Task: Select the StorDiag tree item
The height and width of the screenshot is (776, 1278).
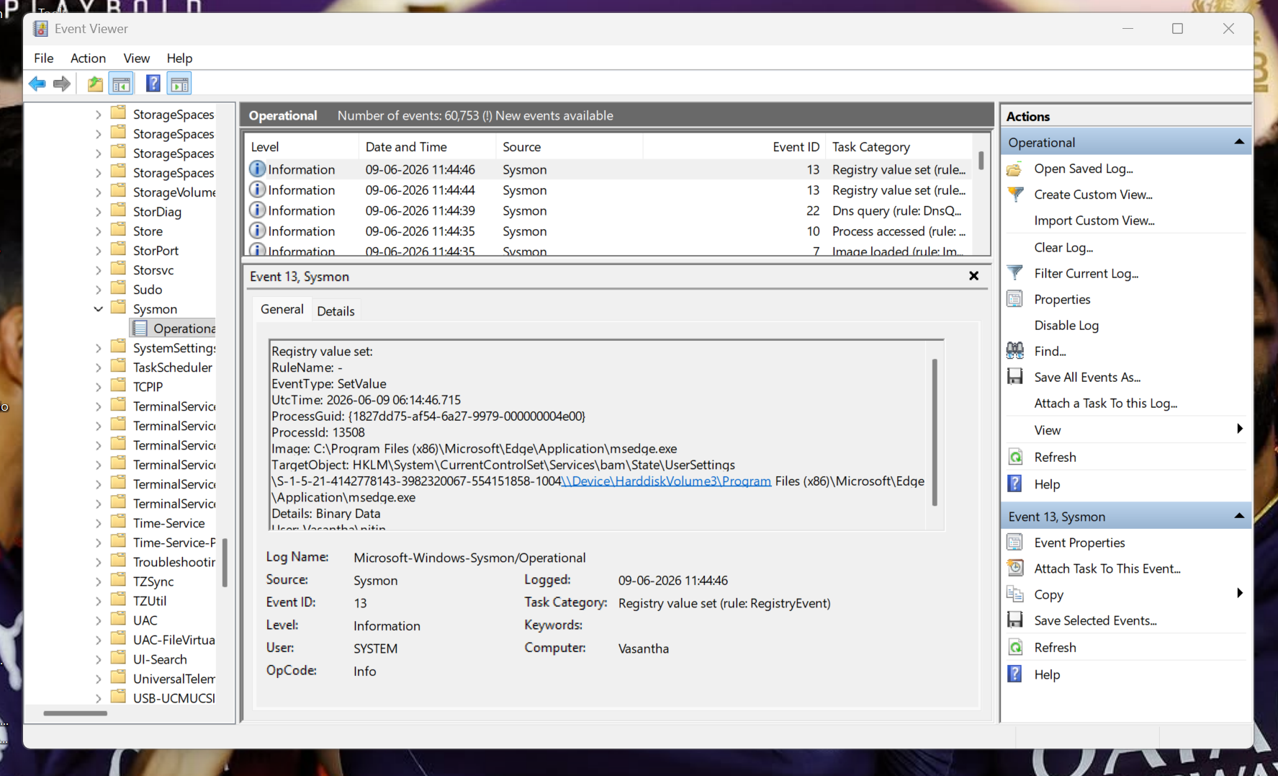Action: point(157,212)
